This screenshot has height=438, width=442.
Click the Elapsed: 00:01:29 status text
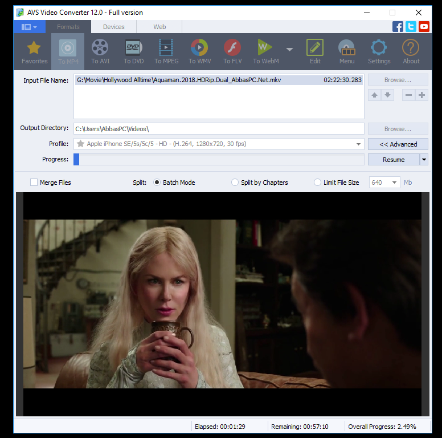pyautogui.click(x=220, y=427)
